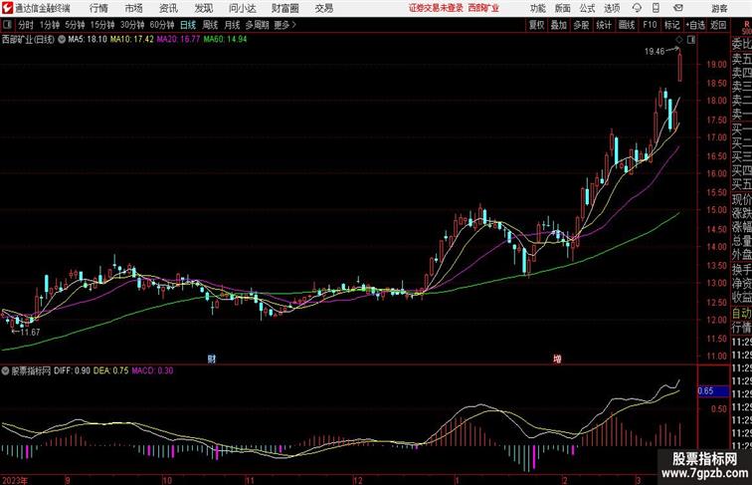Switch to the 60分钟 period tab
This screenshot has height=485, width=752.
(x=161, y=25)
